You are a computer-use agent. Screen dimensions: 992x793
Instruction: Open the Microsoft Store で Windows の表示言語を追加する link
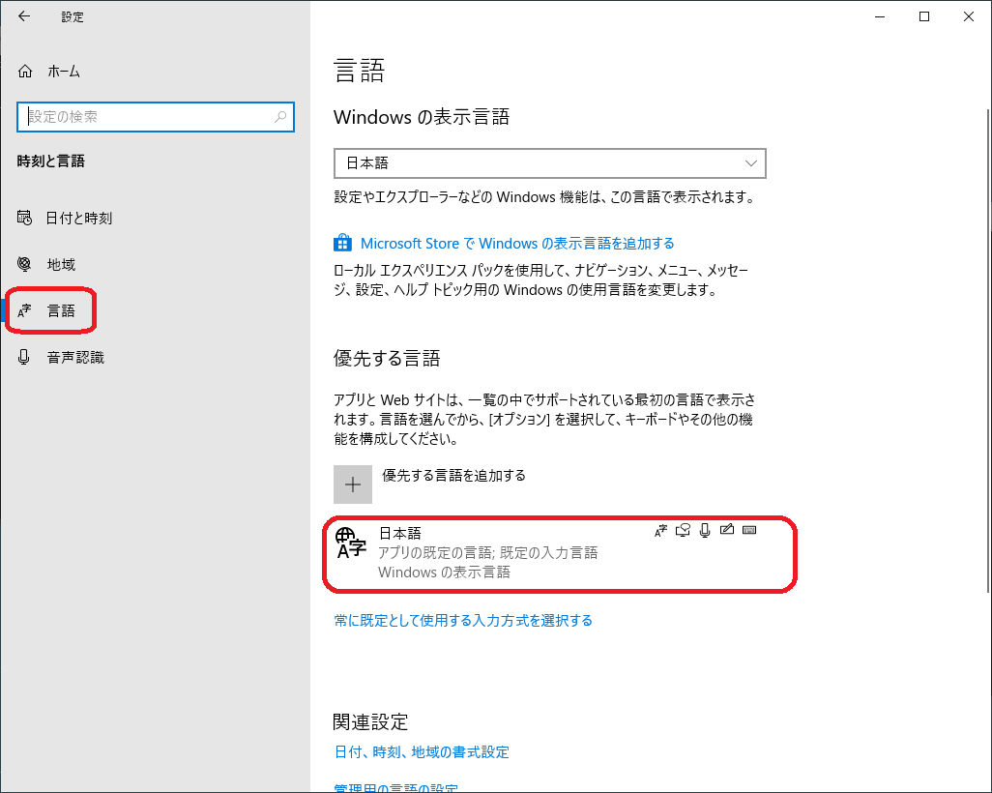pyautogui.click(x=517, y=244)
